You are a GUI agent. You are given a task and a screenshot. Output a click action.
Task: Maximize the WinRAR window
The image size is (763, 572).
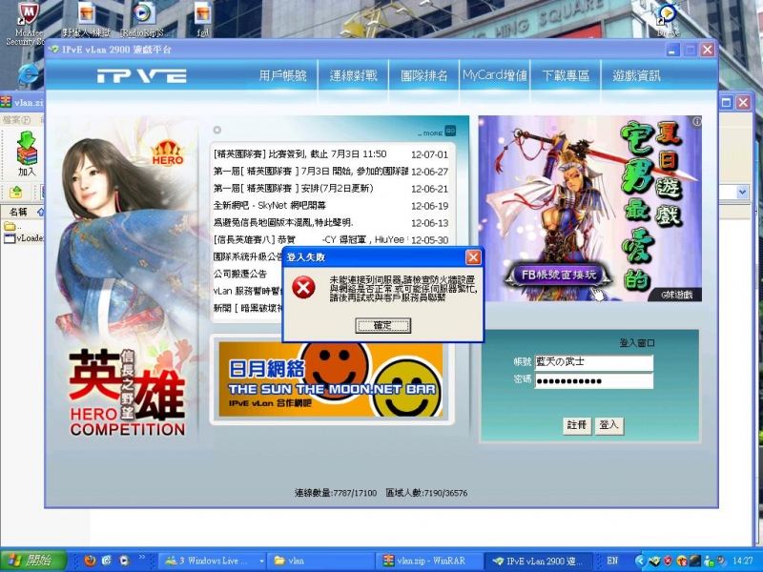tap(726, 103)
